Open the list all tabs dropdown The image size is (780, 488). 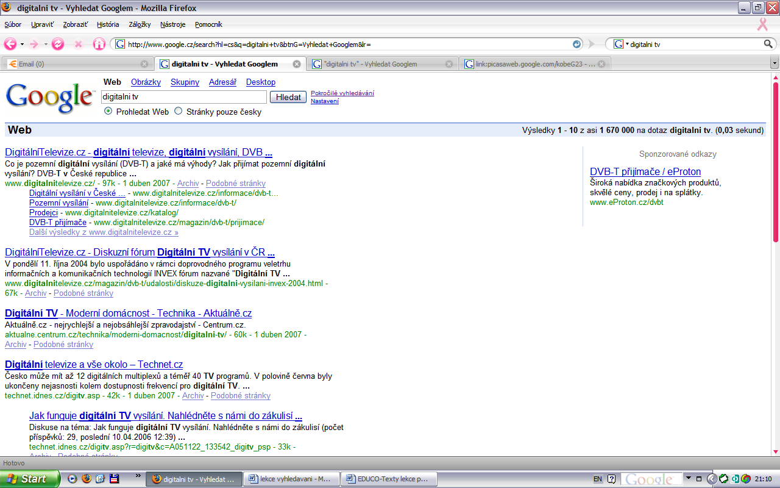(x=775, y=63)
